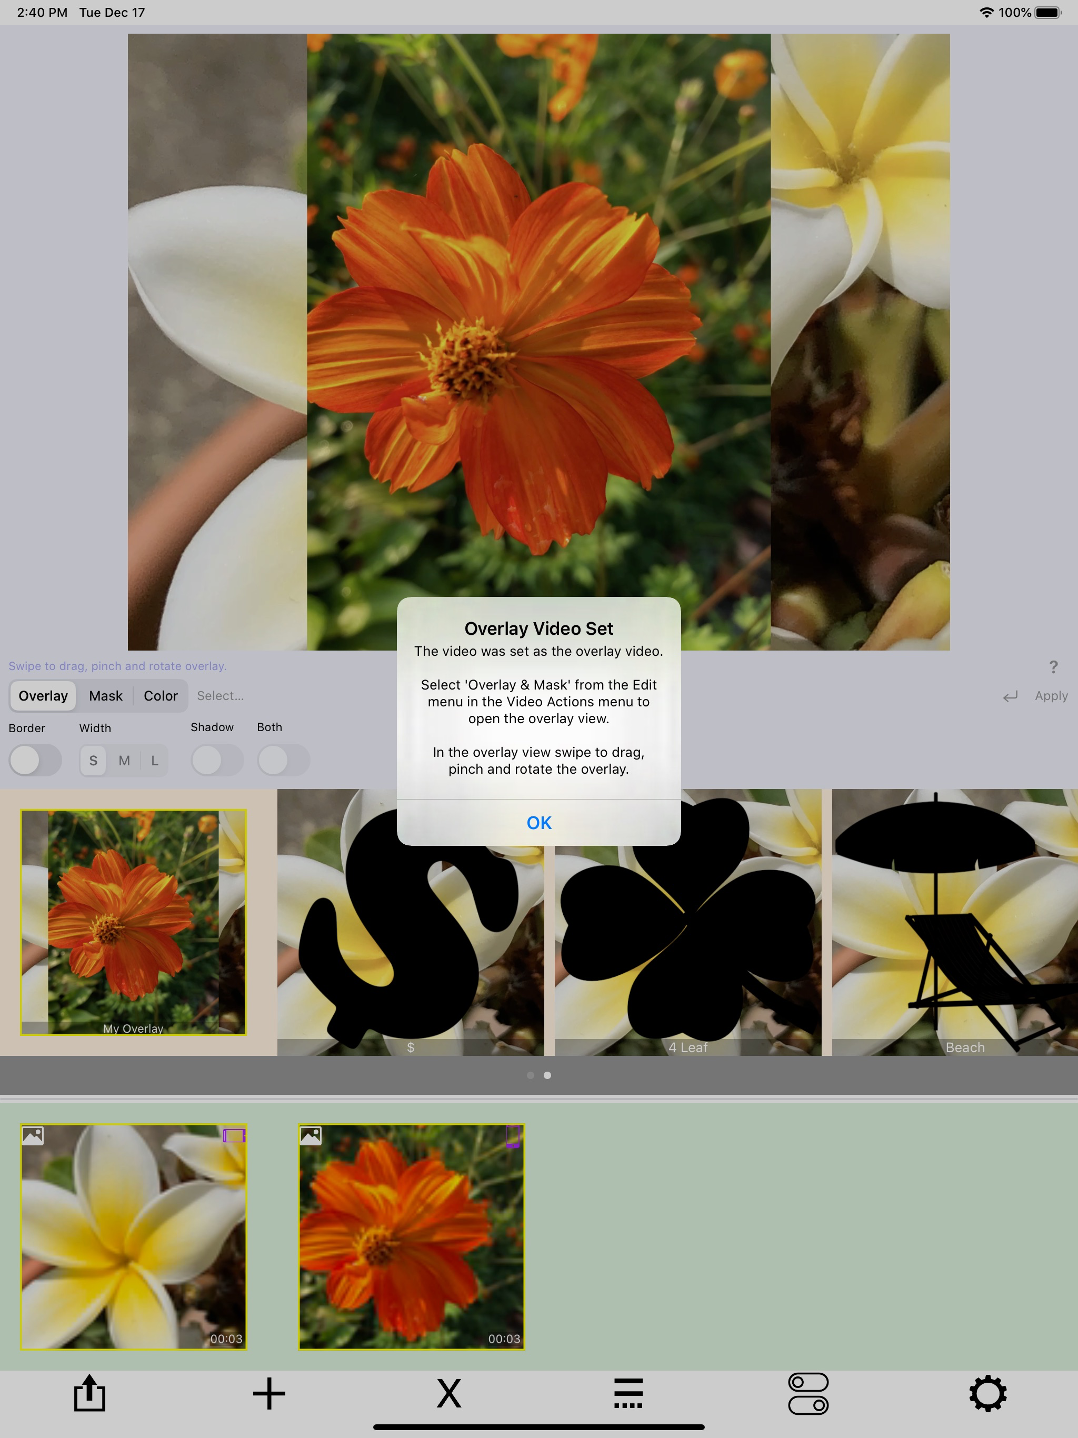Enable the Border switch
1078x1438 pixels.
coord(35,760)
